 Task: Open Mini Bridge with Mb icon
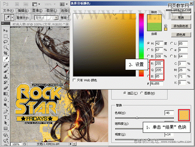[26, 4]
